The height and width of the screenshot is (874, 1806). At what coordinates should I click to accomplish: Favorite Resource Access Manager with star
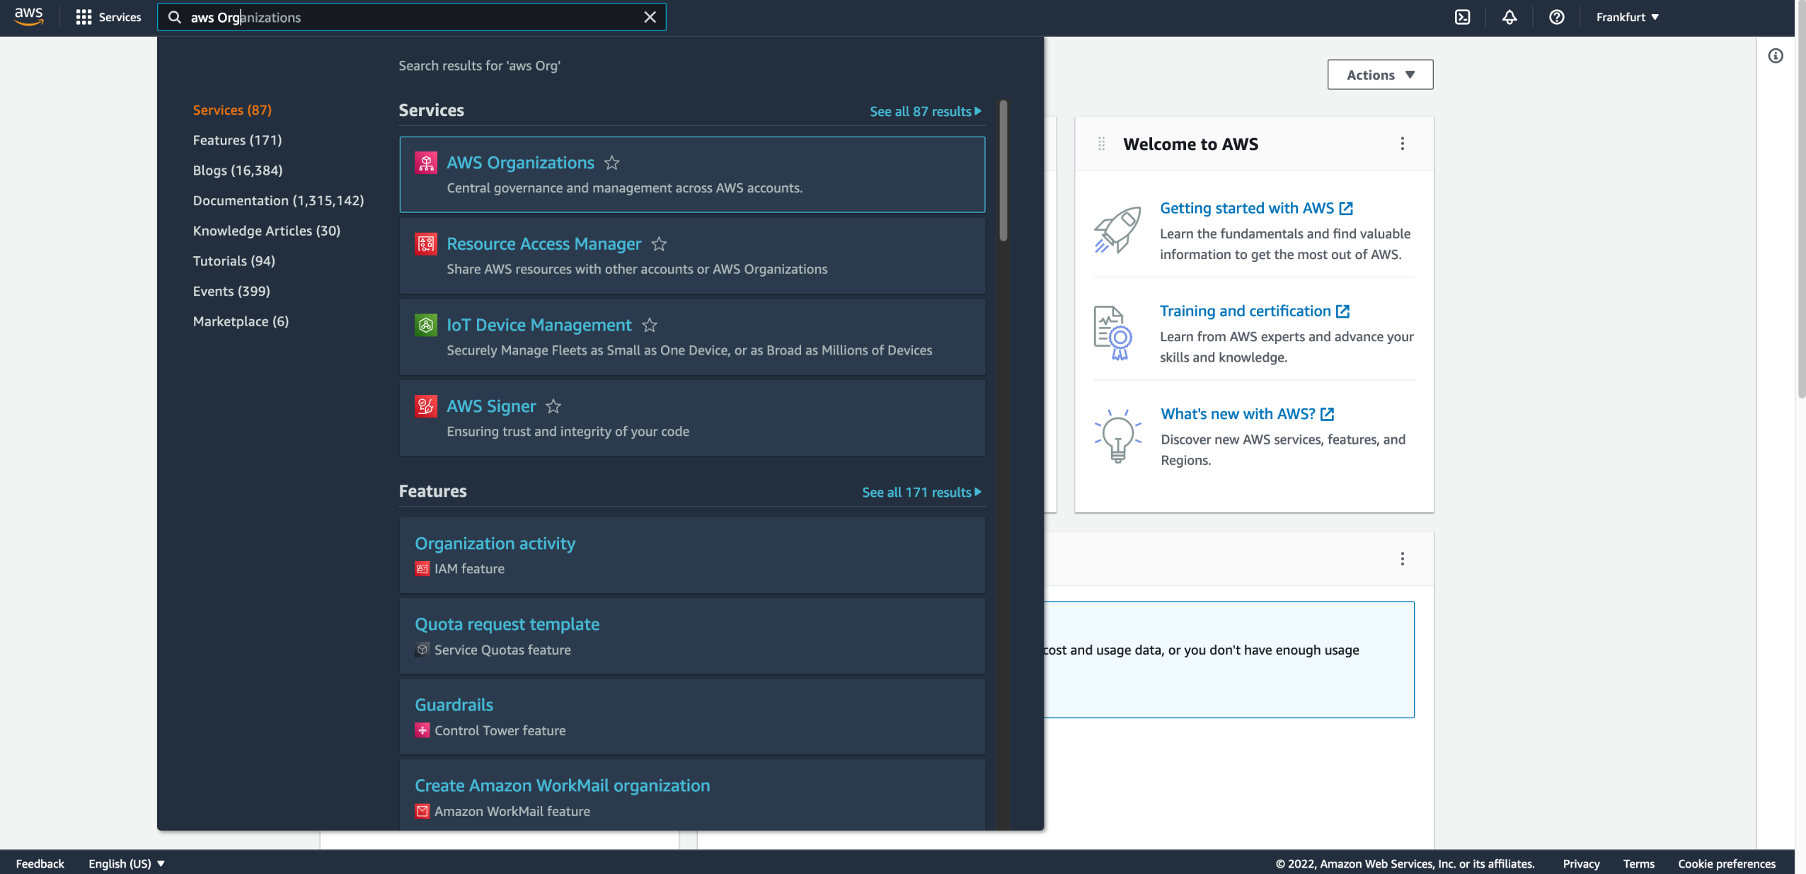pyautogui.click(x=659, y=244)
